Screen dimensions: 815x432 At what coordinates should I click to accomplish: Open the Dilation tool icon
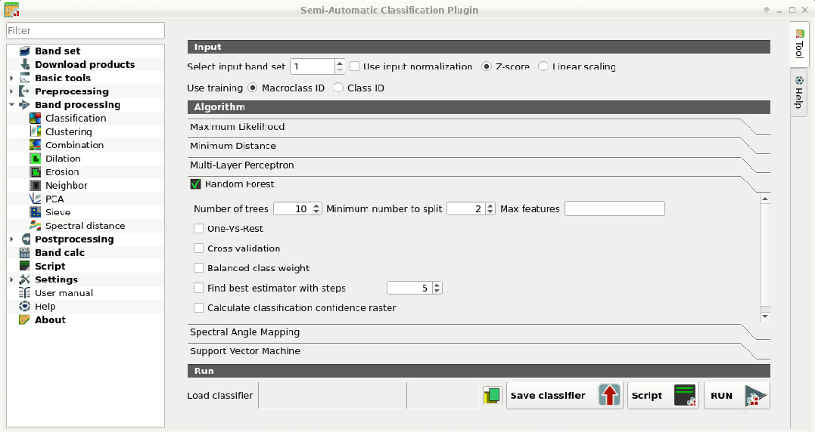coord(35,159)
